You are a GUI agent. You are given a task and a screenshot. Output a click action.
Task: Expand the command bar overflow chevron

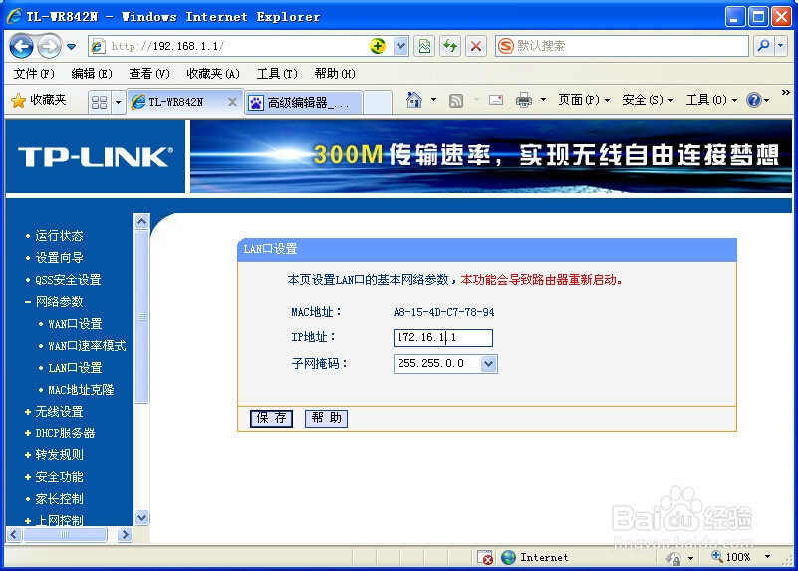[785, 93]
